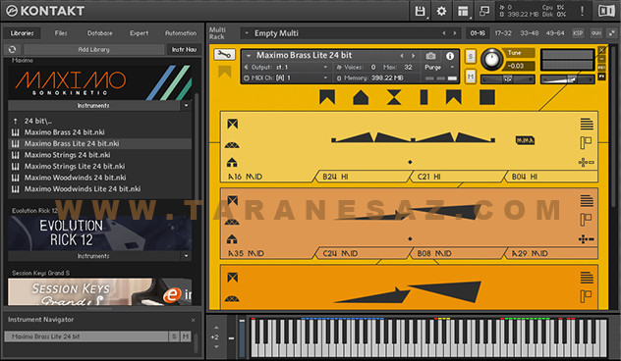Open Kontakt options gear icon
This screenshot has height=361, width=621.
[x=441, y=11]
